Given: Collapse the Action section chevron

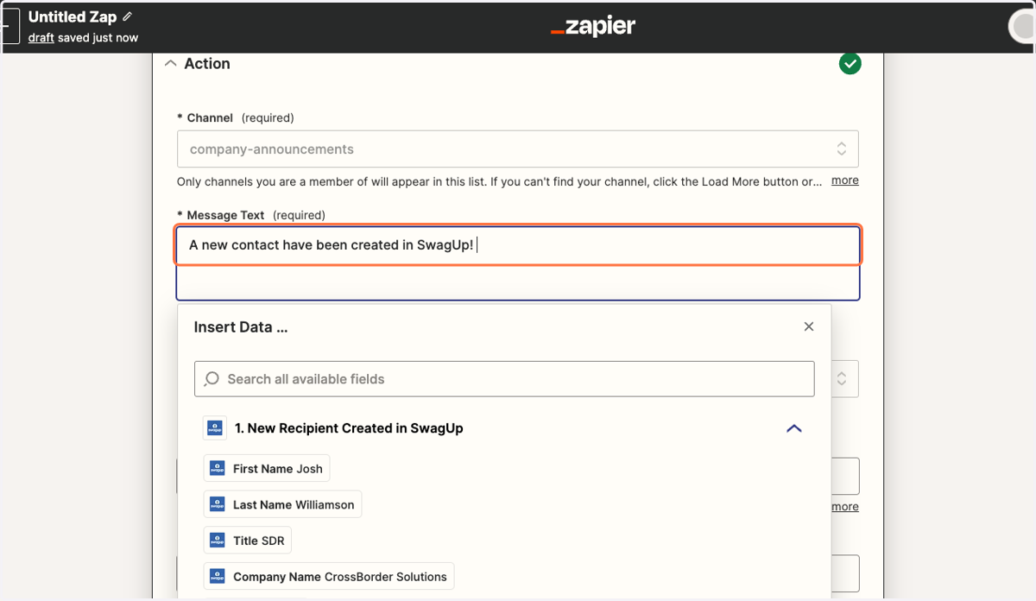Looking at the screenshot, I should (x=170, y=64).
